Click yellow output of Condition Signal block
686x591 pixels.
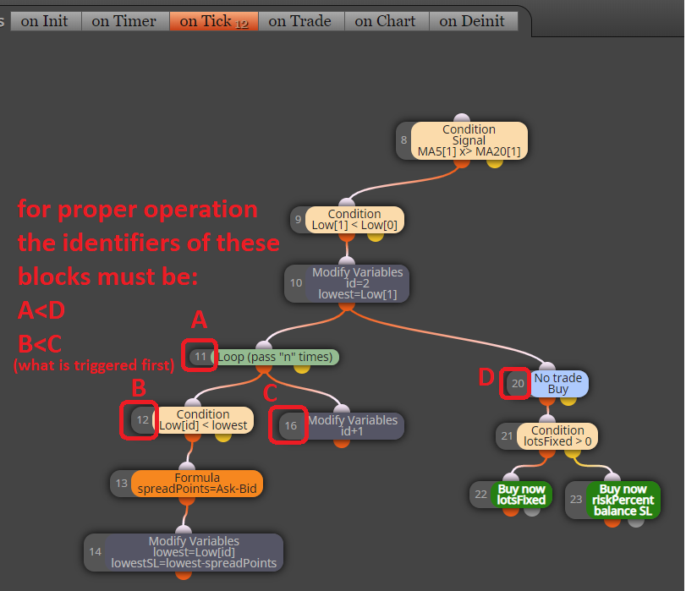494,164
